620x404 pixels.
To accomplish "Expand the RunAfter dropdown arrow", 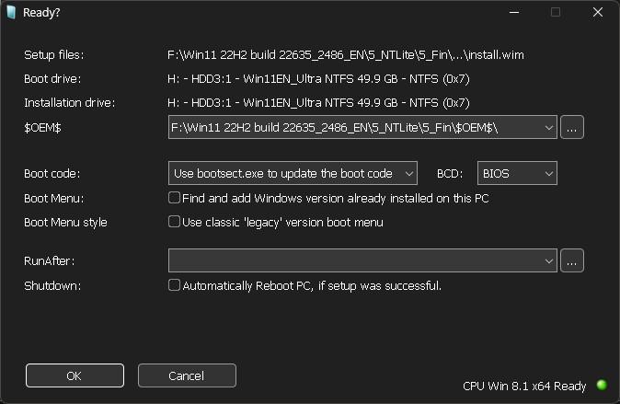I will pos(548,260).
